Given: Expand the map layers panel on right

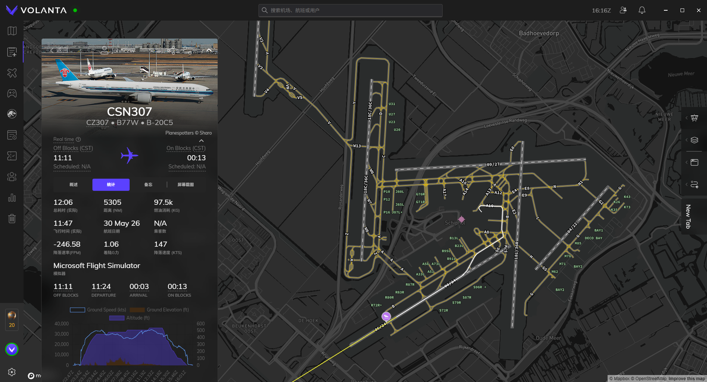Looking at the screenshot, I should tap(694, 140).
